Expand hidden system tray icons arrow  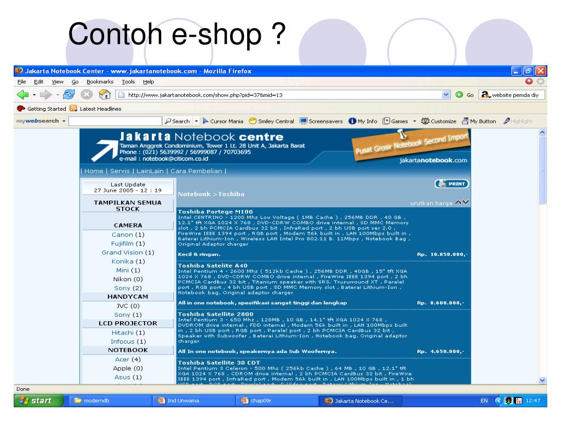(497, 401)
